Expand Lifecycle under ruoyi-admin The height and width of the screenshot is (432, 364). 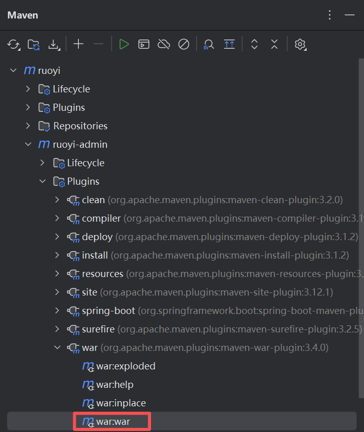(x=42, y=163)
